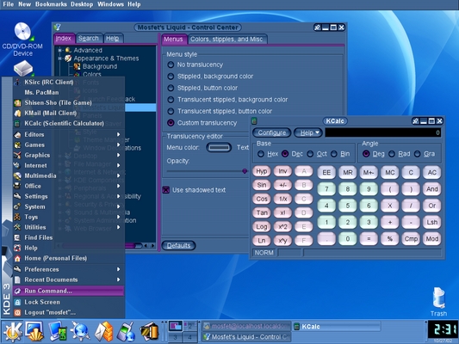This screenshot has height=344, width=459.
Task: Select Translucent stippled, background color
Action: [x=171, y=100]
